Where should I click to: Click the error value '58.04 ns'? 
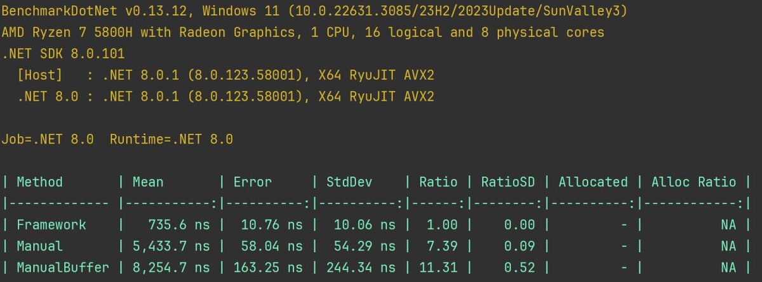pyautogui.click(x=271, y=246)
